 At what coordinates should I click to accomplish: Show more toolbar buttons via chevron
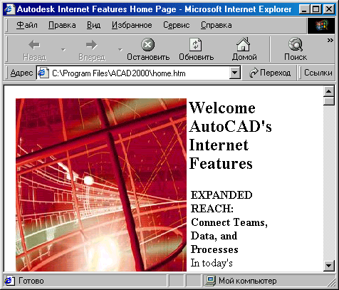click(x=330, y=40)
